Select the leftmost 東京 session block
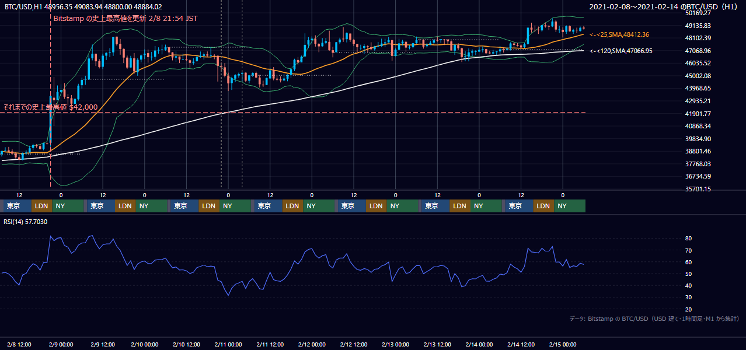746x350 pixels. (18, 206)
